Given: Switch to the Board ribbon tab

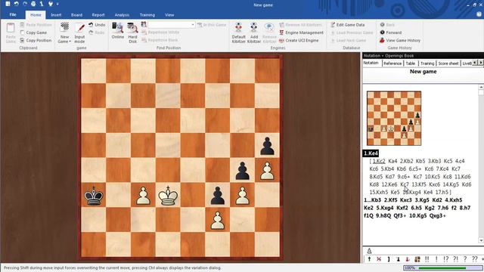Looking at the screenshot, I should [x=76, y=15].
